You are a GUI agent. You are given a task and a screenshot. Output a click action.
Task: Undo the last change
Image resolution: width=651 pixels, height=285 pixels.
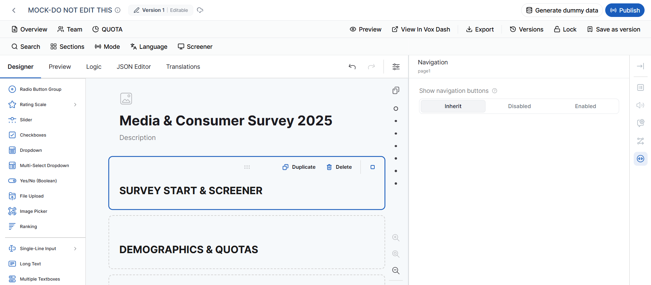point(352,67)
